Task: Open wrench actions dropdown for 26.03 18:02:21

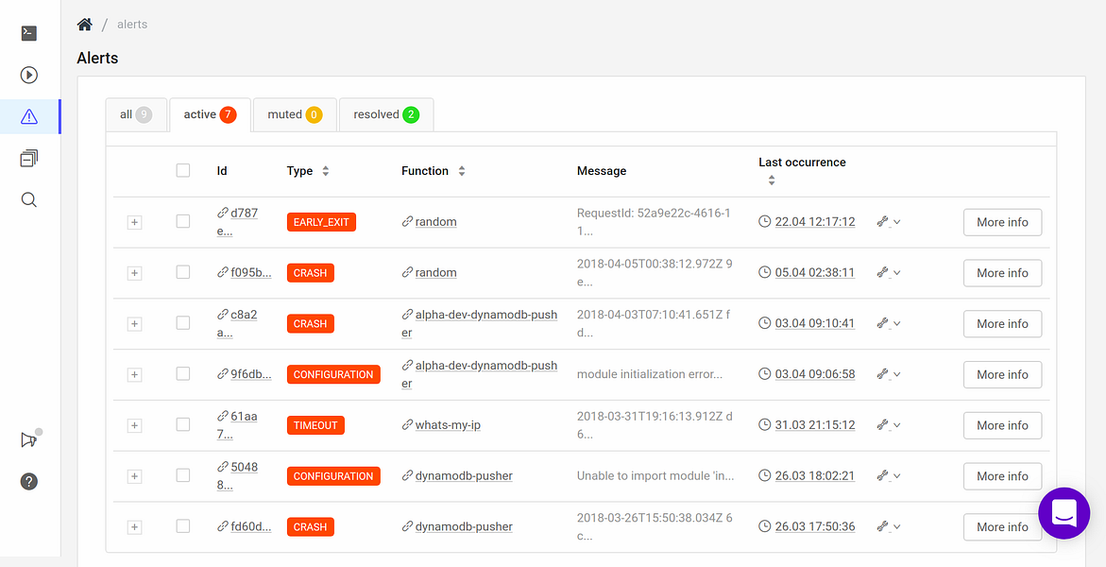Action: pos(889,476)
